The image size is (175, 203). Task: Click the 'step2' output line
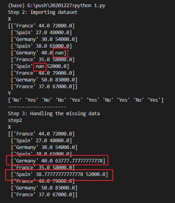pos(15,120)
